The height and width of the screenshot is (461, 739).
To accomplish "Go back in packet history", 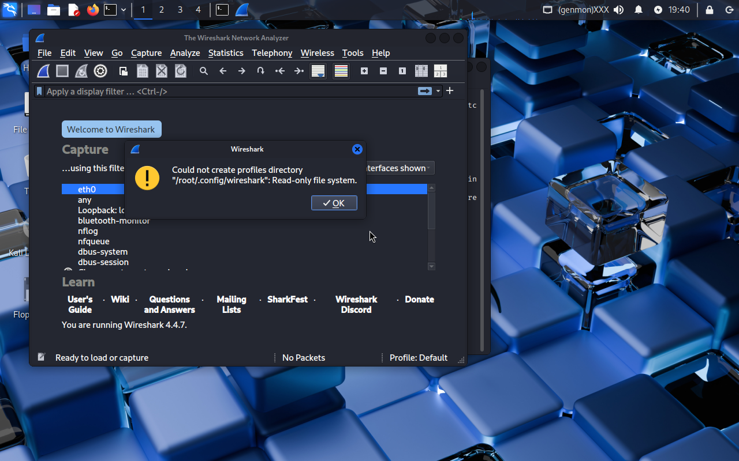I will tap(223, 71).
